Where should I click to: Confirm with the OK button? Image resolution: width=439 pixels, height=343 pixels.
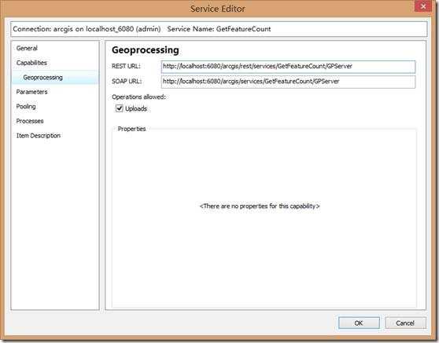359,323
